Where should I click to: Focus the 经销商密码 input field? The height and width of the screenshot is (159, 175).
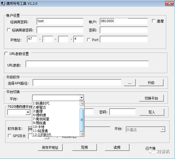[60, 21]
